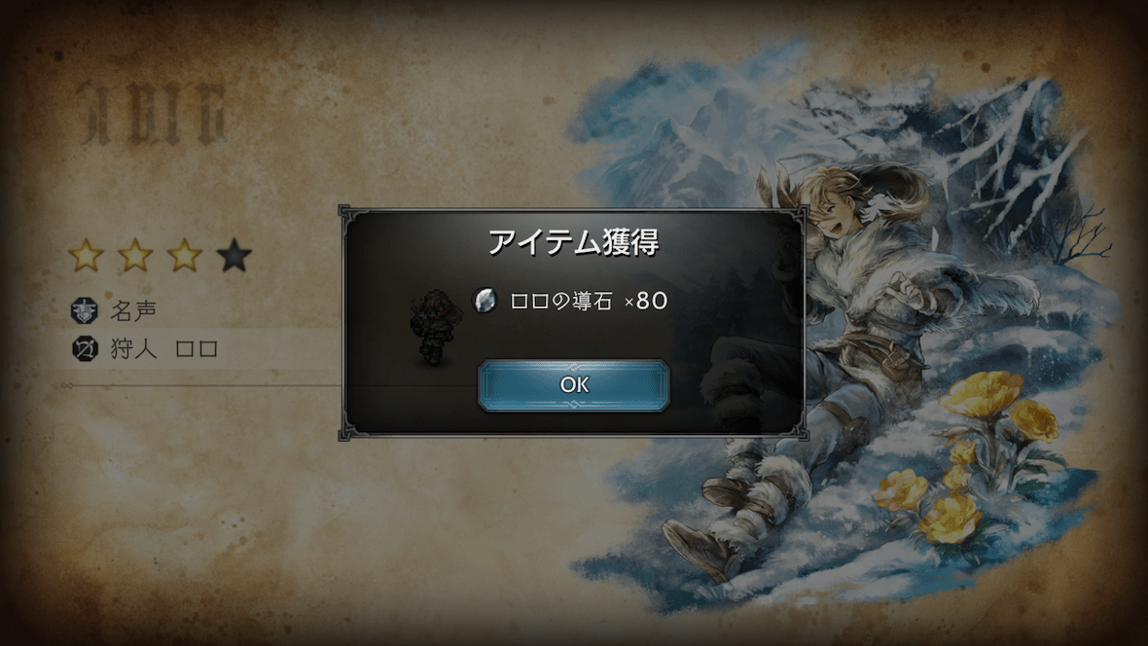
Task: Tap the third gold star
Action: click(185, 255)
